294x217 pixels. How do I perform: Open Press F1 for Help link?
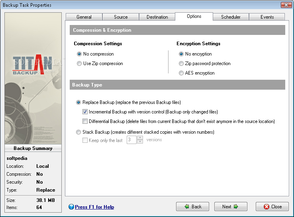coord(94,207)
